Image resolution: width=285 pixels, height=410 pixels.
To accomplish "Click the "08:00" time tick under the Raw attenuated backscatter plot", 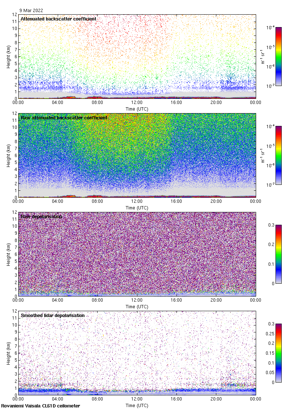I will point(97,201).
